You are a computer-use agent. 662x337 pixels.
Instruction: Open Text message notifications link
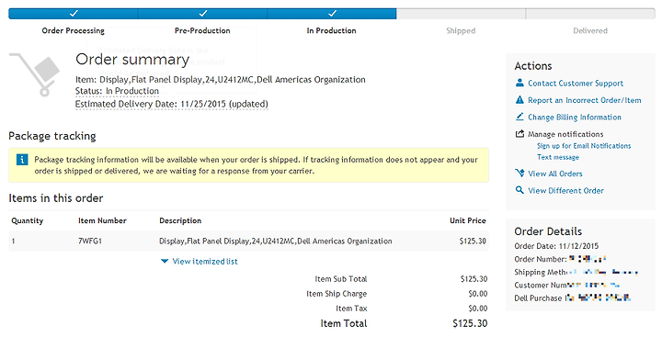(x=558, y=157)
